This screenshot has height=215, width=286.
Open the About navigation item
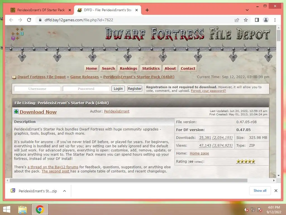click(170, 68)
